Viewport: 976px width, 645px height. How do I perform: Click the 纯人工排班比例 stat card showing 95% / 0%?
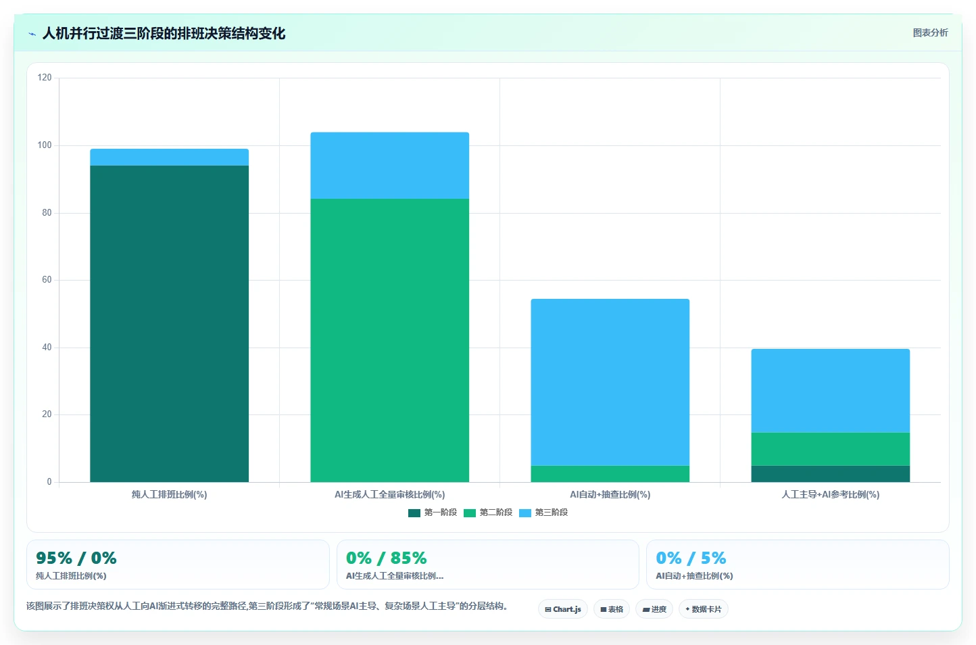178,565
